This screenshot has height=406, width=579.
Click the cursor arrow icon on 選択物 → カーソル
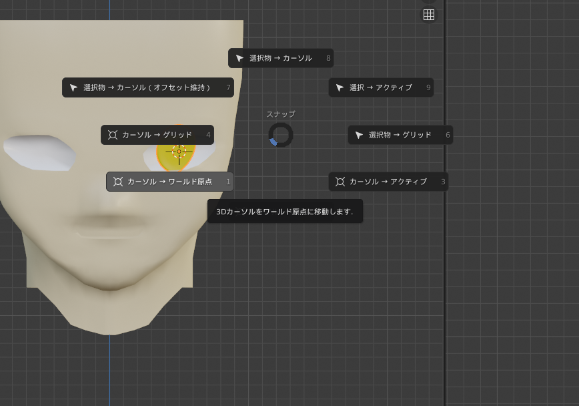(240, 58)
